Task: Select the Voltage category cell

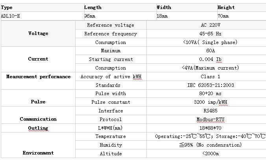Action: point(38,33)
